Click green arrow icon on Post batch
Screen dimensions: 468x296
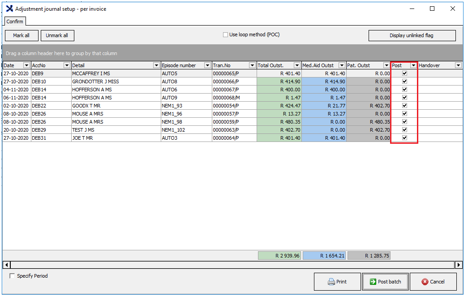(x=373, y=282)
